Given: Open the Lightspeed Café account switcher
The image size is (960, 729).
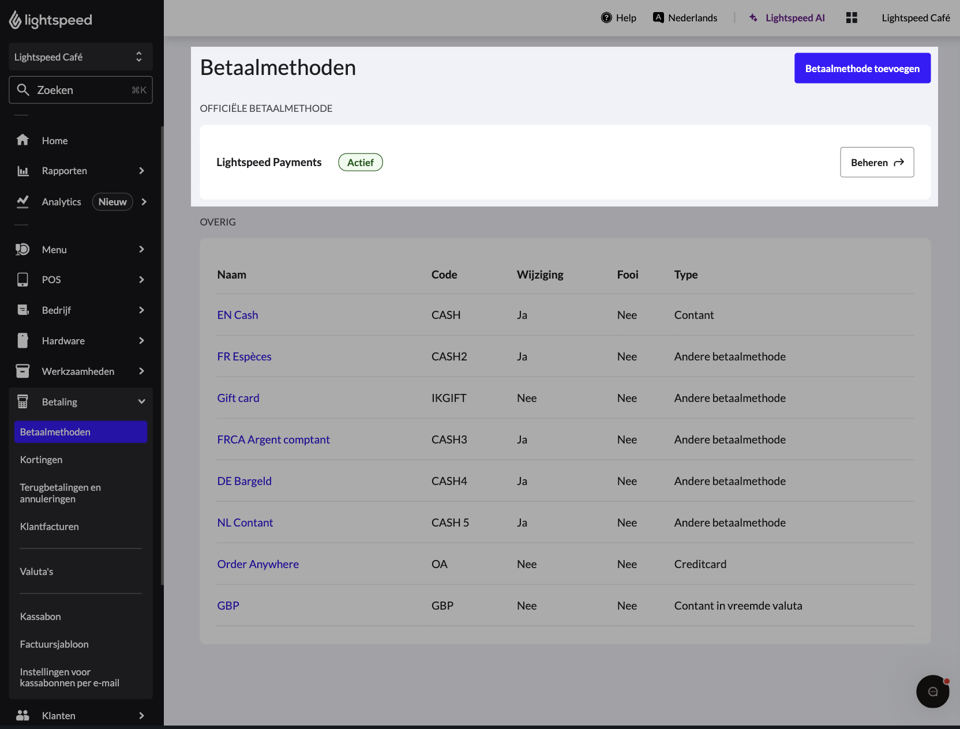Looking at the screenshot, I should (x=81, y=57).
